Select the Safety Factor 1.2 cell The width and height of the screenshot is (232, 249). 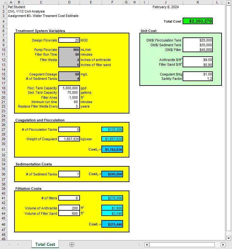pos(197,79)
